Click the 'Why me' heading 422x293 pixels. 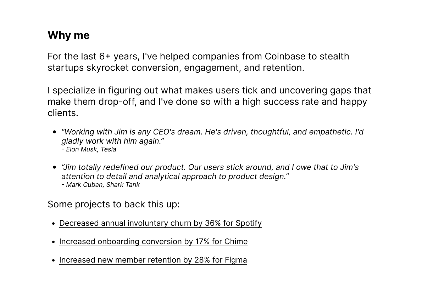point(69,35)
